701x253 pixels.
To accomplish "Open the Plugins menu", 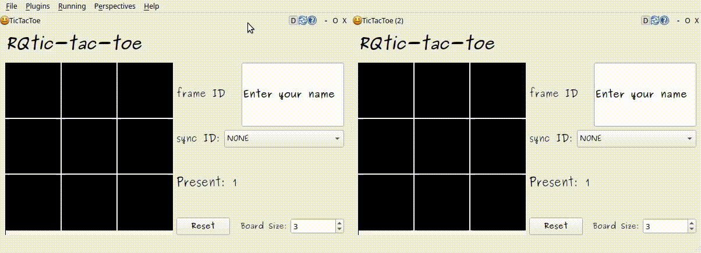I will tap(38, 6).
